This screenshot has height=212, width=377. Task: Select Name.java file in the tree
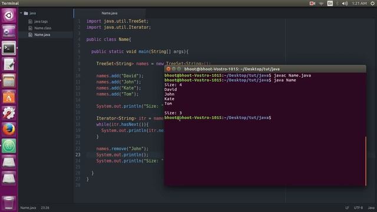click(x=42, y=35)
